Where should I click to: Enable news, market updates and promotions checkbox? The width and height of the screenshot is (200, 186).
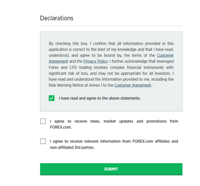pos(43,121)
